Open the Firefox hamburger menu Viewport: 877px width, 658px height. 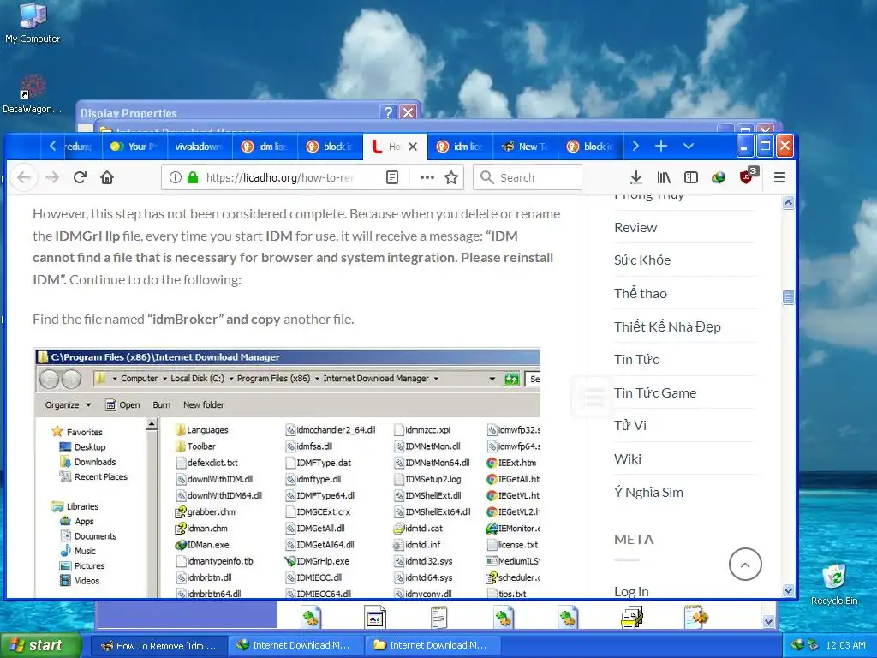pos(779,178)
